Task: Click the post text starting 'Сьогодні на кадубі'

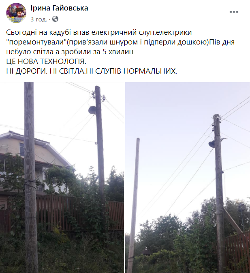Action: coord(120,42)
